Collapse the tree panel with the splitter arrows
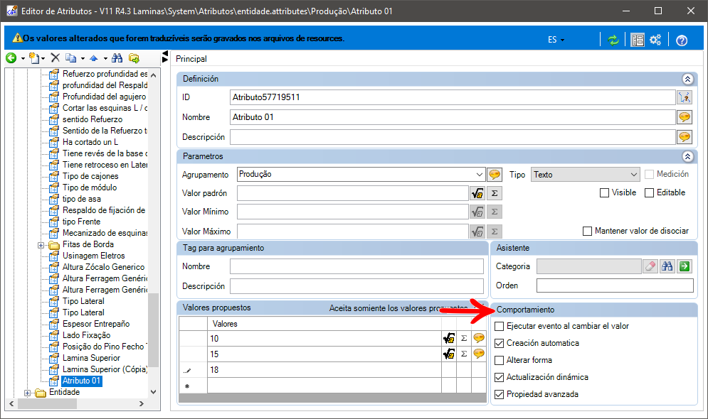Screen dimensions: 708x419 pyautogui.click(x=165, y=57)
